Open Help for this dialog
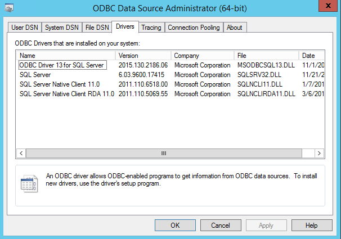Image resolution: width=341 pixels, height=239 pixels. tap(312, 225)
